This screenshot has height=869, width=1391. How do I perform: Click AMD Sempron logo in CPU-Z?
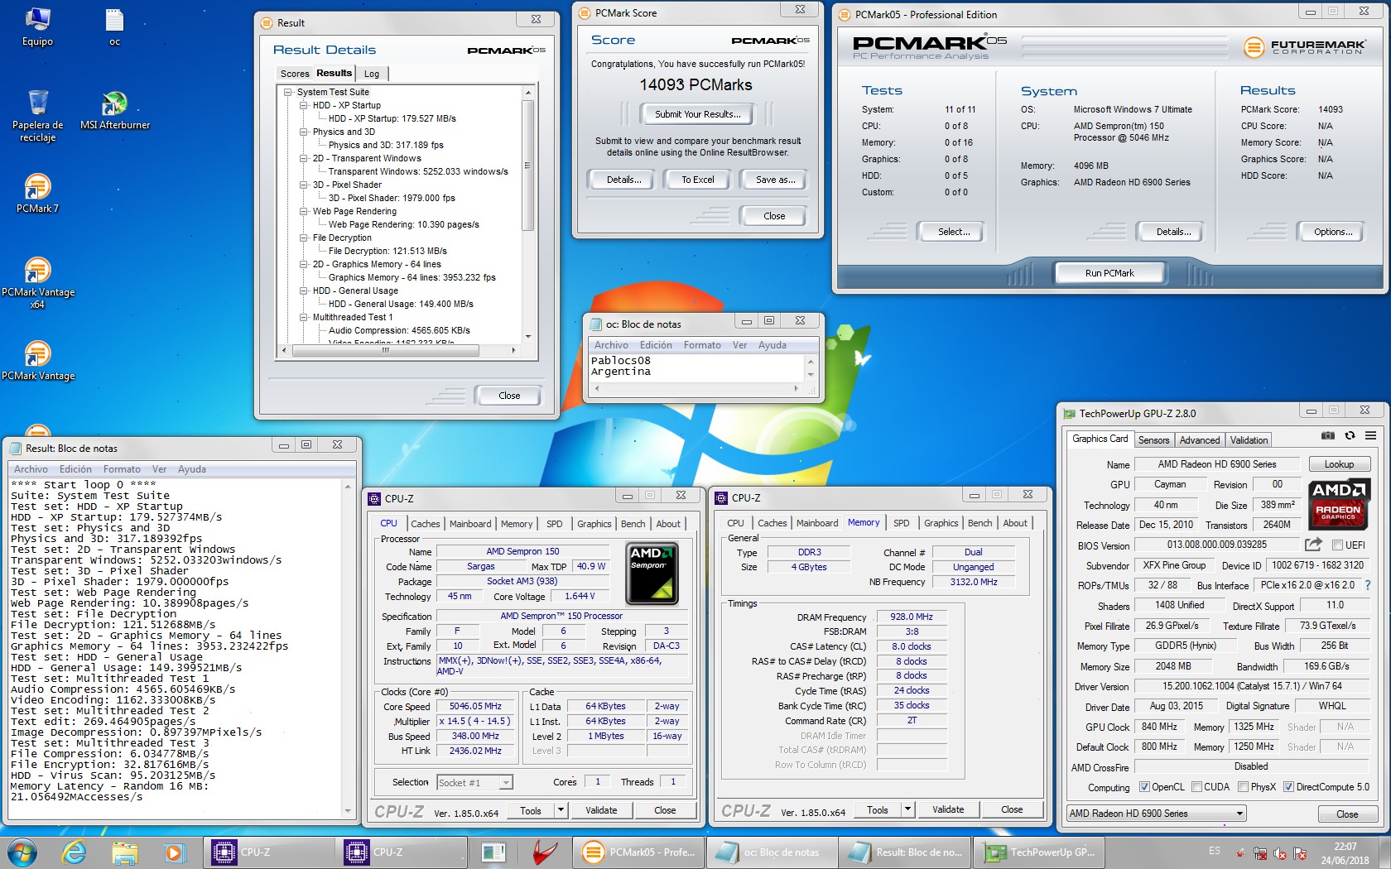click(652, 573)
